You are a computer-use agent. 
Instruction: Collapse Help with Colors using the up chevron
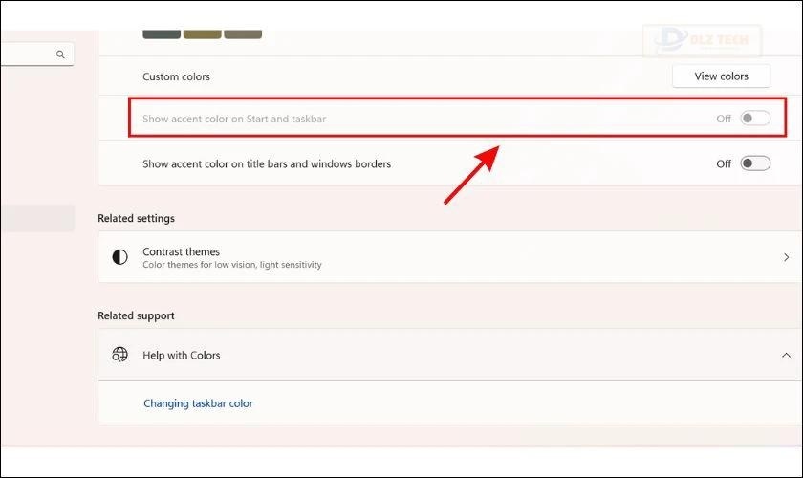point(786,355)
